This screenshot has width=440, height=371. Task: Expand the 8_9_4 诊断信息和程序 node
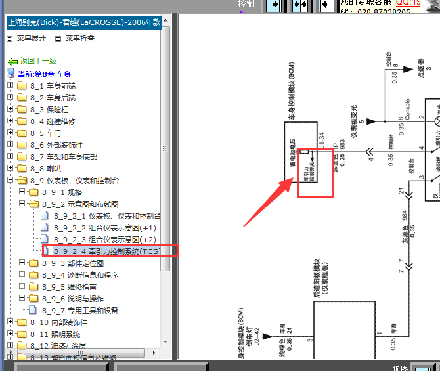coord(22,274)
